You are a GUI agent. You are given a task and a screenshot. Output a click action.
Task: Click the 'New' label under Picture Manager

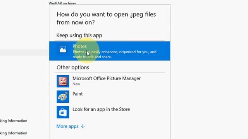(76, 84)
